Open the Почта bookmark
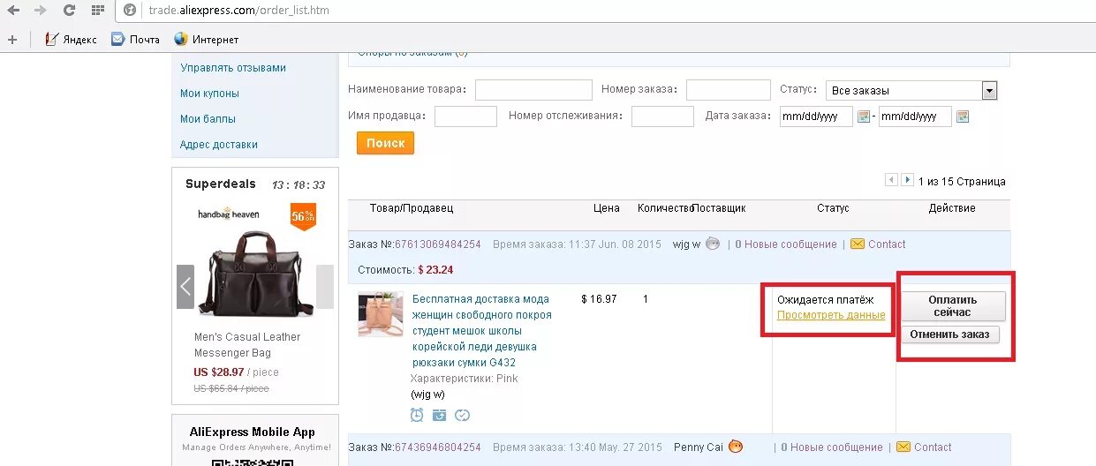Image resolution: width=1096 pixels, height=466 pixels. (x=135, y=39)
